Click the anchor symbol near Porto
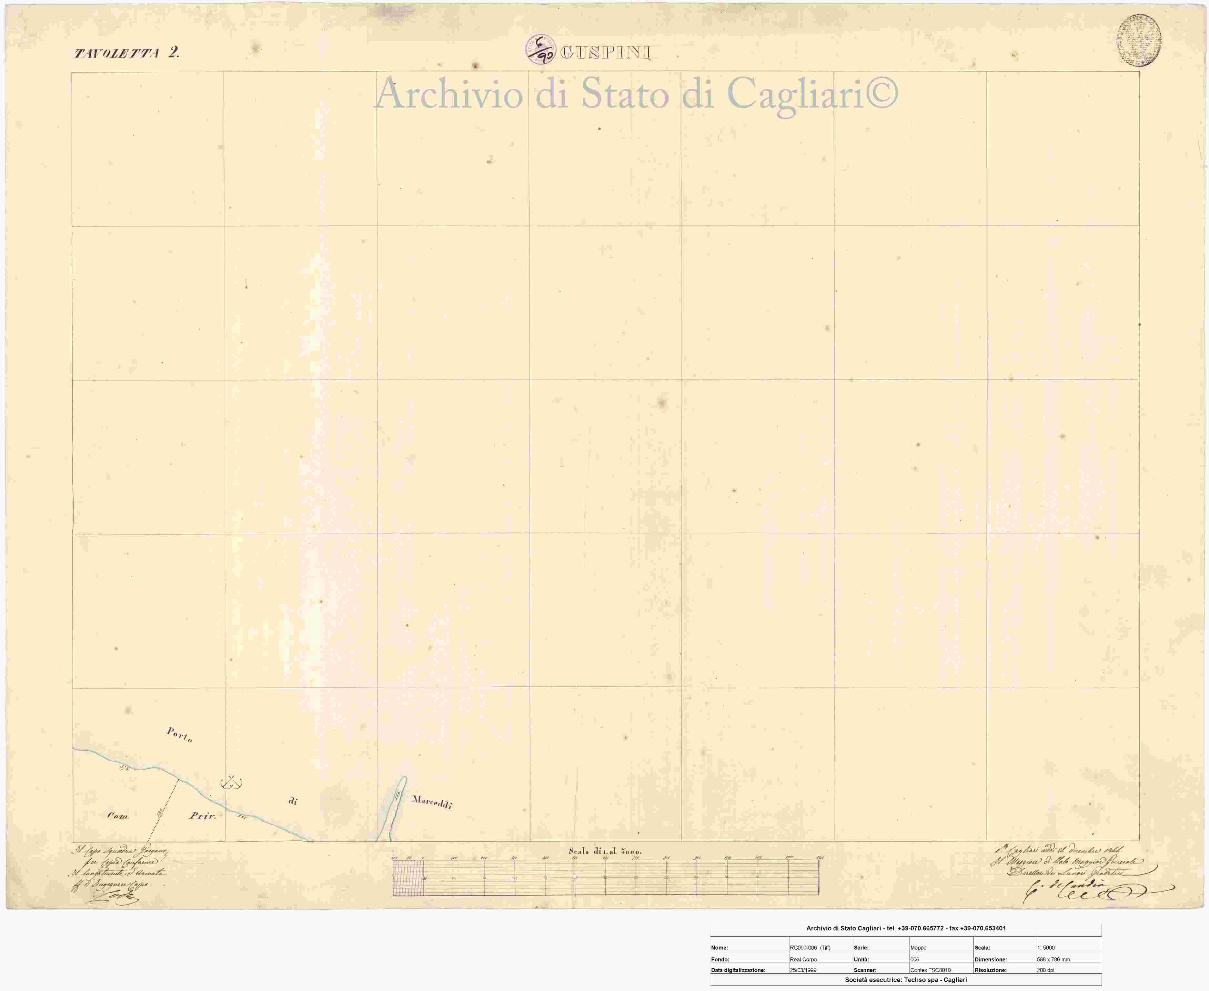The image size is (1209, 991). 231,783
